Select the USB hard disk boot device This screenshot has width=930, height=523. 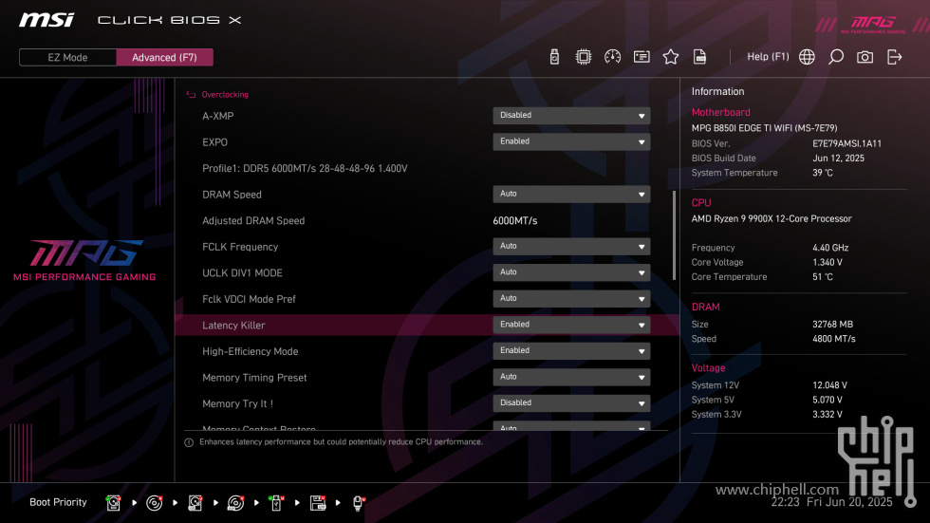coord(195,503)
